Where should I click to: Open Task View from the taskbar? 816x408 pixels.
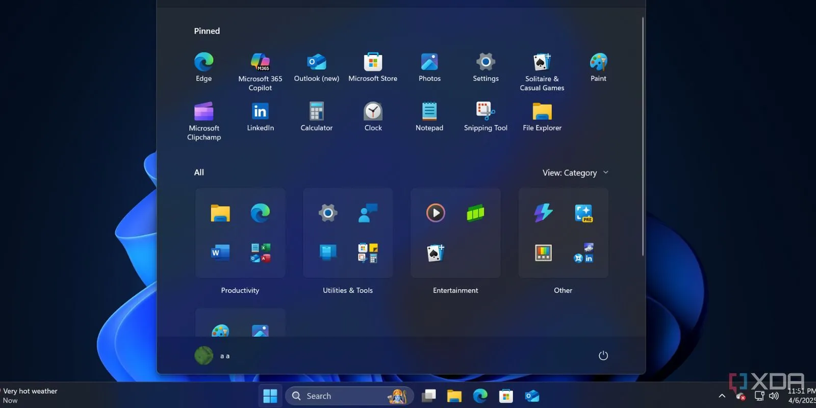(x=429, y=396)
